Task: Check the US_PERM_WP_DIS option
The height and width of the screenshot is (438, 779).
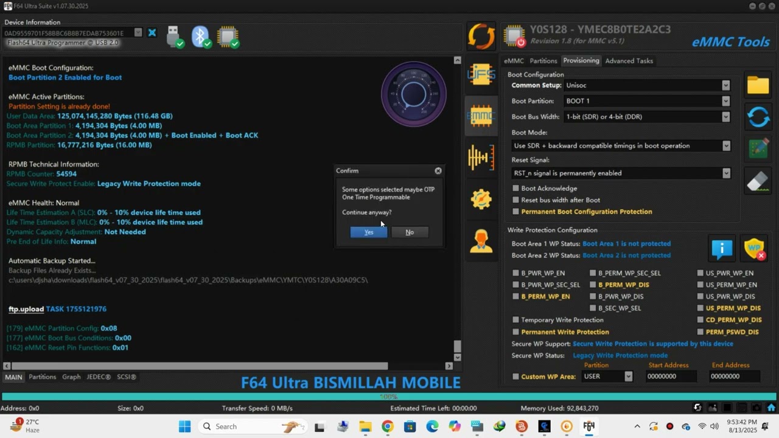Action: (x=700, y=308)
